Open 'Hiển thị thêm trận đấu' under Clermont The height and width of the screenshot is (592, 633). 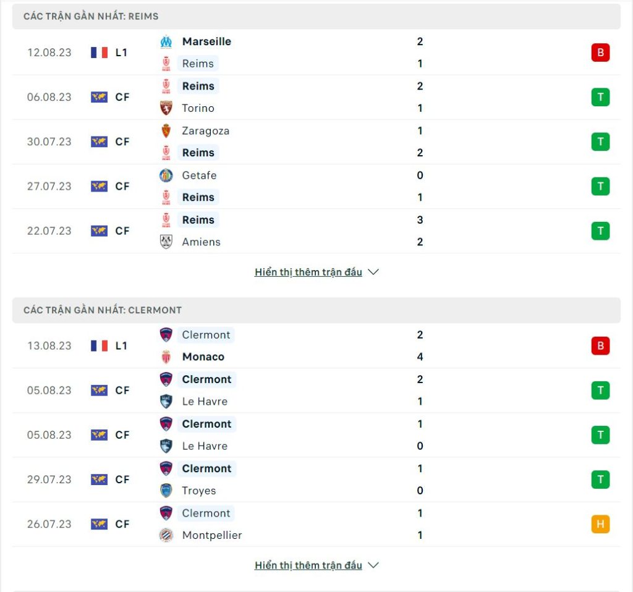pos(308,565)
